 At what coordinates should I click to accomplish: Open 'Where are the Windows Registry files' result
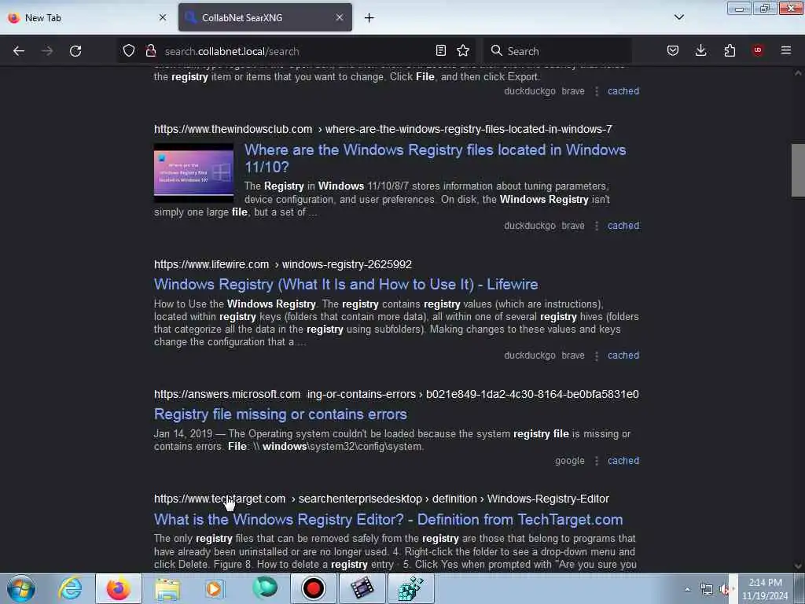[435, 158]
